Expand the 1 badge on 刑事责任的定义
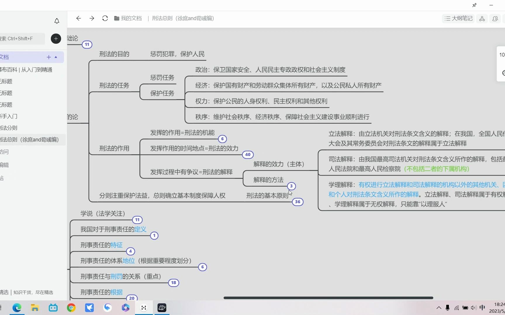505x315 pixels. pos(154,236)
